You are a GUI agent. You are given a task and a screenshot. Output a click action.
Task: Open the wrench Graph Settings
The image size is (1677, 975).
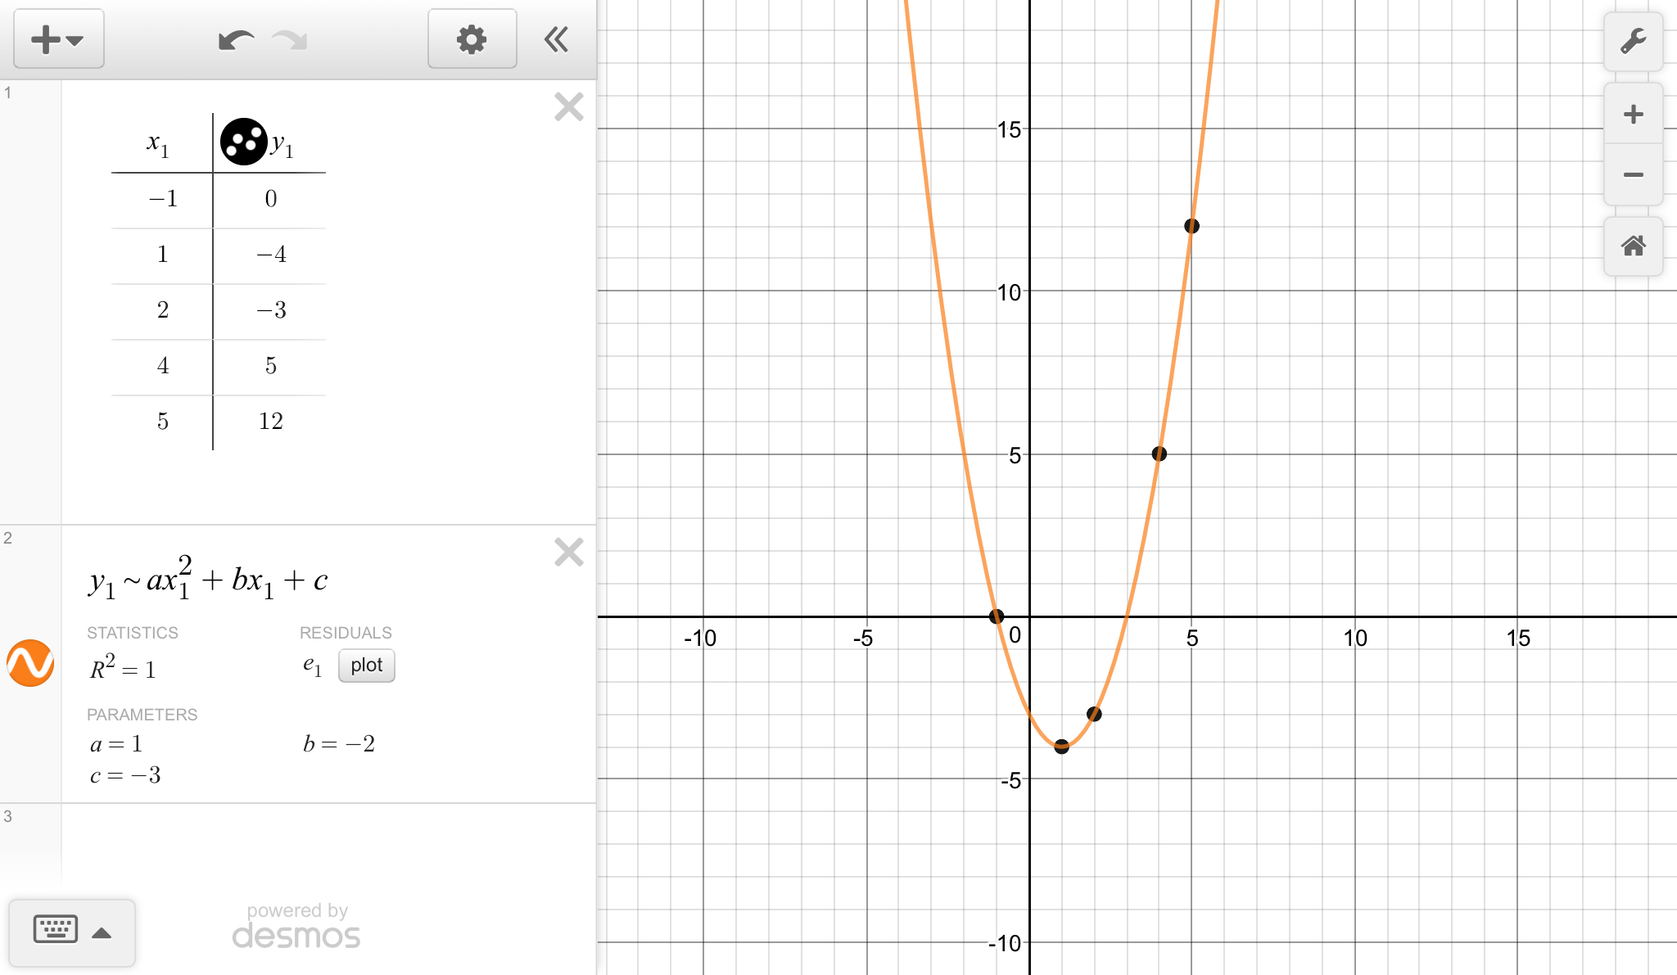(x=1633, y=41)
